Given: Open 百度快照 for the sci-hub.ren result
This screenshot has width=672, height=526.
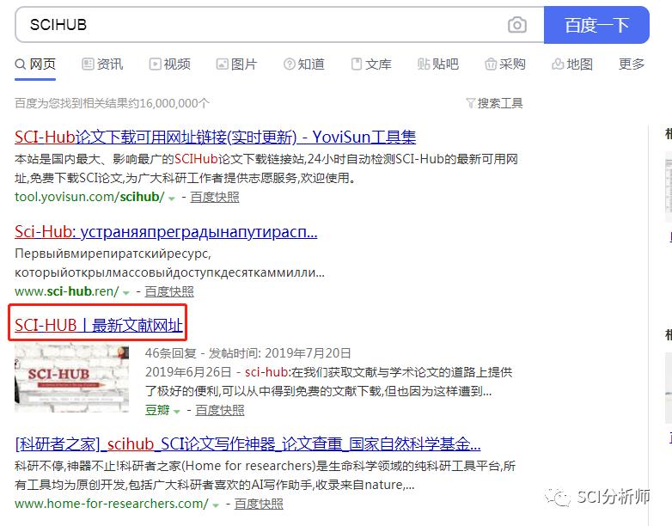Looking at the screenshot, I should (169, 292).
